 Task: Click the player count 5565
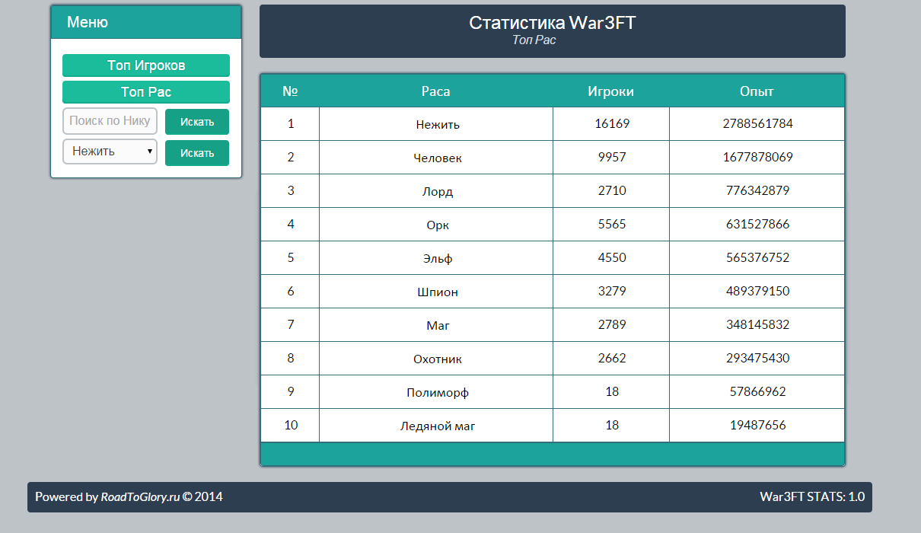coord(612,224)
